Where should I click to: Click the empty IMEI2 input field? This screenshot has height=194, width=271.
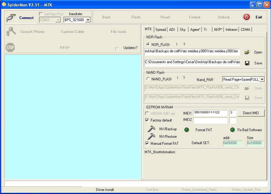(x=210, y=121)
